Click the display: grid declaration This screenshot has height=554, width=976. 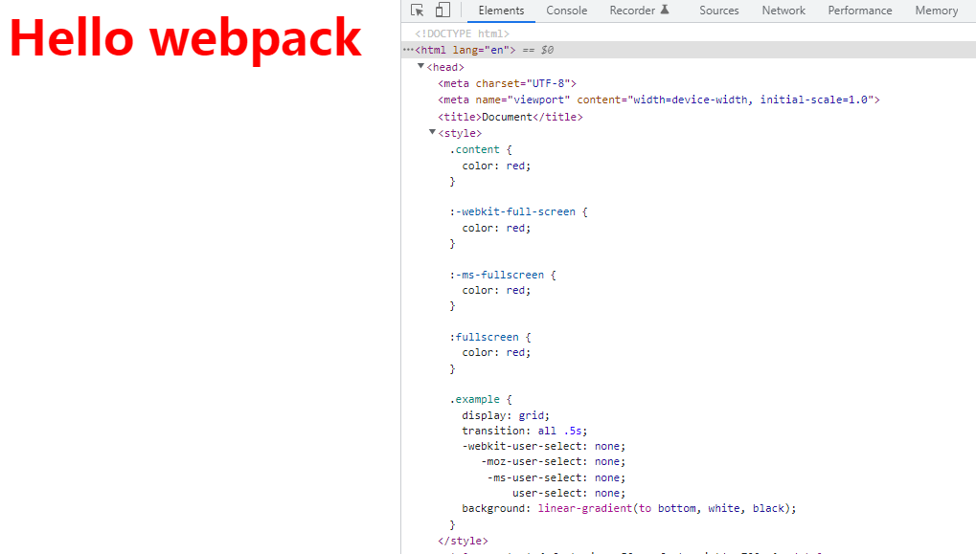coord(506,415)
